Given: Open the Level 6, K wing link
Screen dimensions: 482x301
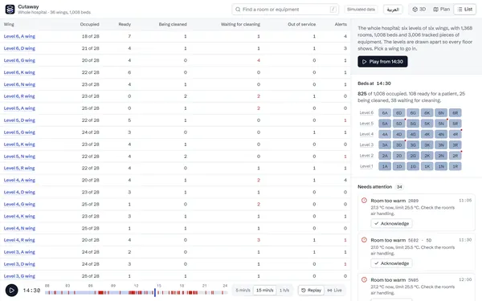Looking at the screenshot, I should point(19,72).
